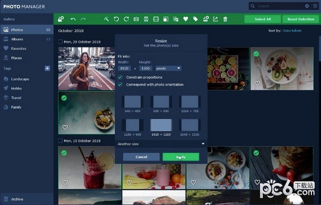Click the Apply button in Resize dialog
Viewport: 321px width, 205px height.
coord(181,157)
